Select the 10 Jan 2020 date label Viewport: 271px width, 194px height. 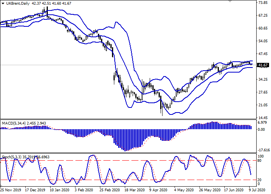tap(59, 190)
